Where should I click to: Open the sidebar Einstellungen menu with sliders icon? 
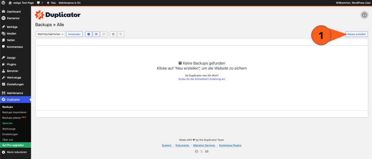click(x=15, y=84)
